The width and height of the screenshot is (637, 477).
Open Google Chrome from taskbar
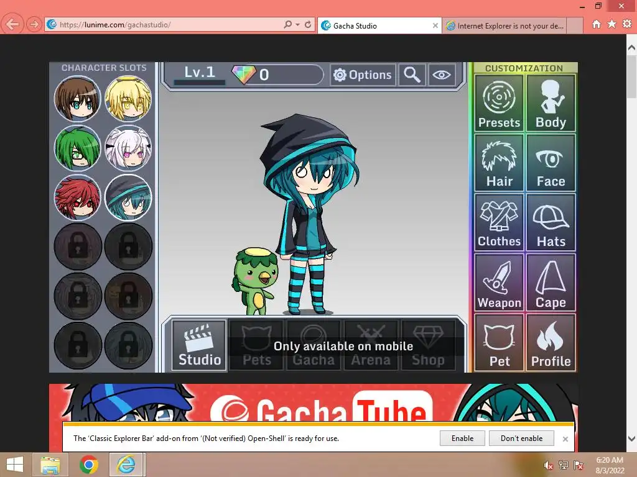point(88,465)
